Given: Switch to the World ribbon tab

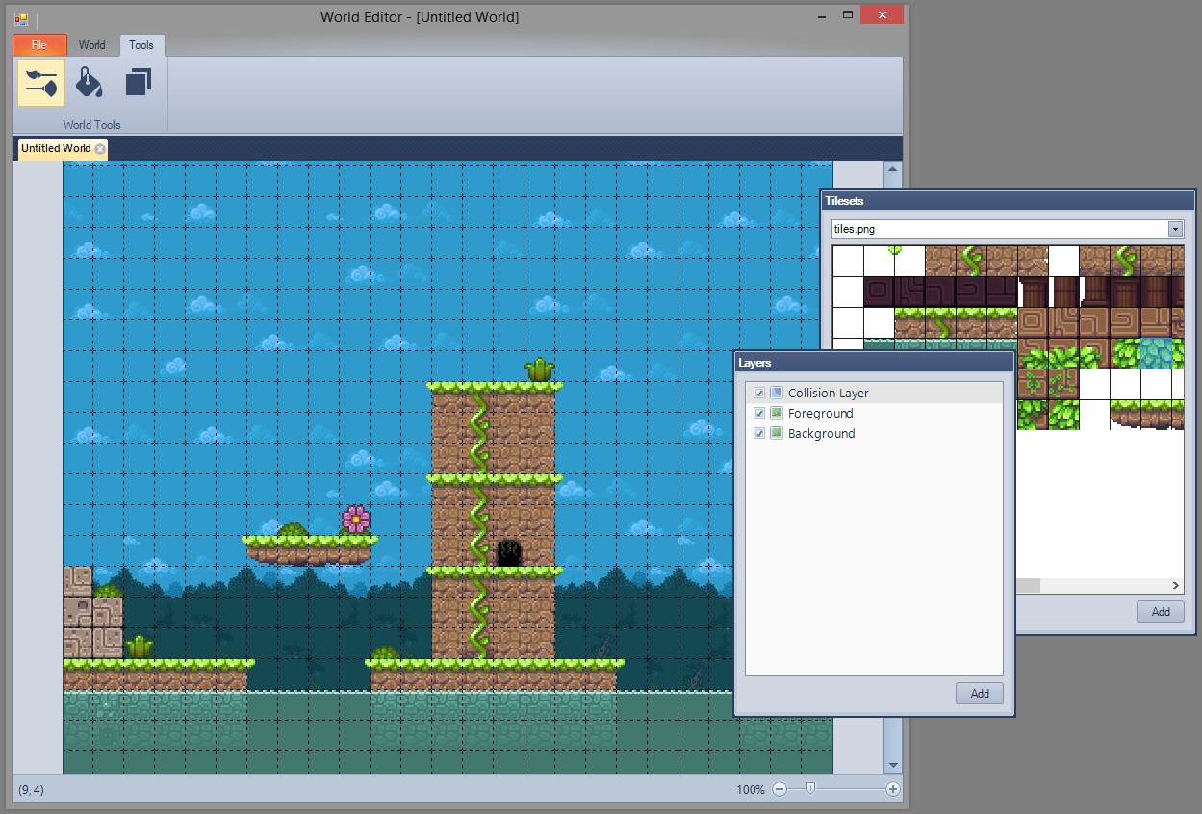Looking at the screenshot, I should pyautogui.click(x=92, y=45).
